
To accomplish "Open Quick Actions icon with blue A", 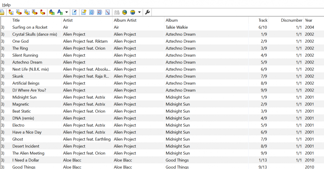I will click(x=60, y=12).
